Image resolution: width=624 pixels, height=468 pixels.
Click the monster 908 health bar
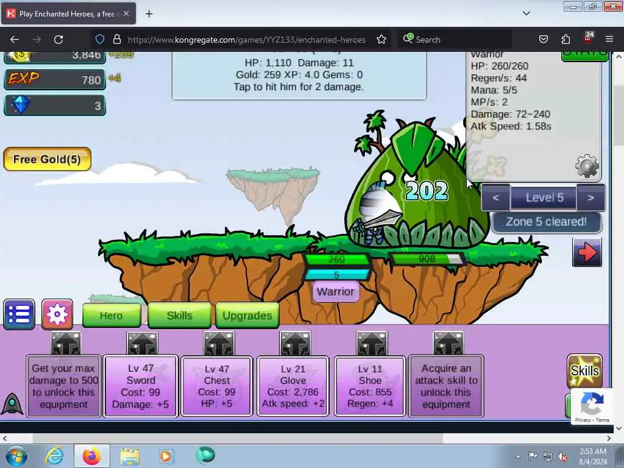click(427, 259)
